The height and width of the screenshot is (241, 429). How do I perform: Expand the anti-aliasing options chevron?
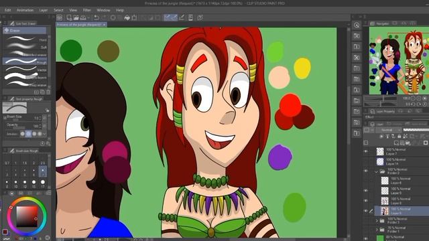[44, 134]
